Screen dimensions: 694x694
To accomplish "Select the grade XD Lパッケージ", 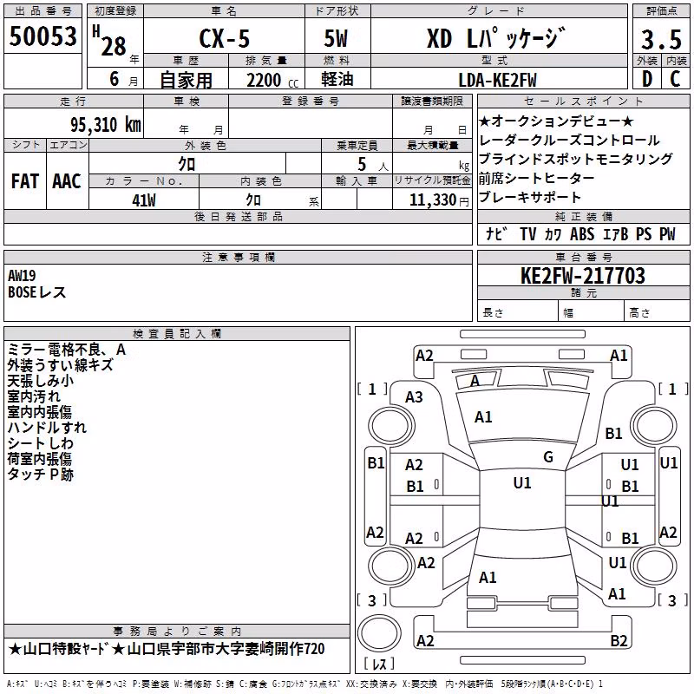I will [496, 38].
